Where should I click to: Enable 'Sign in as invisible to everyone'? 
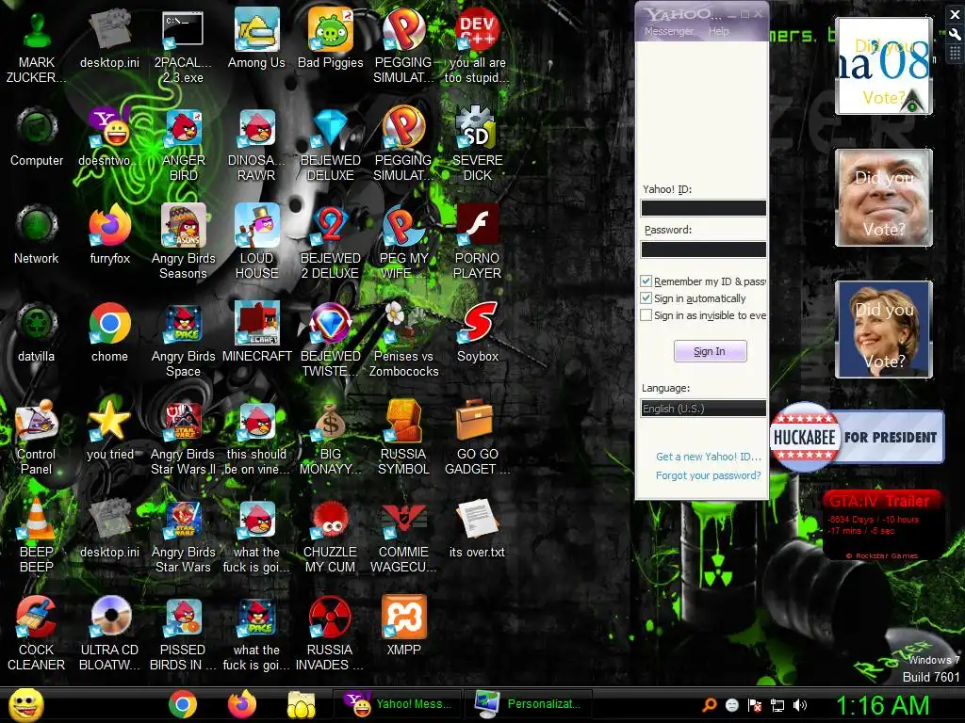click(646, 315)
